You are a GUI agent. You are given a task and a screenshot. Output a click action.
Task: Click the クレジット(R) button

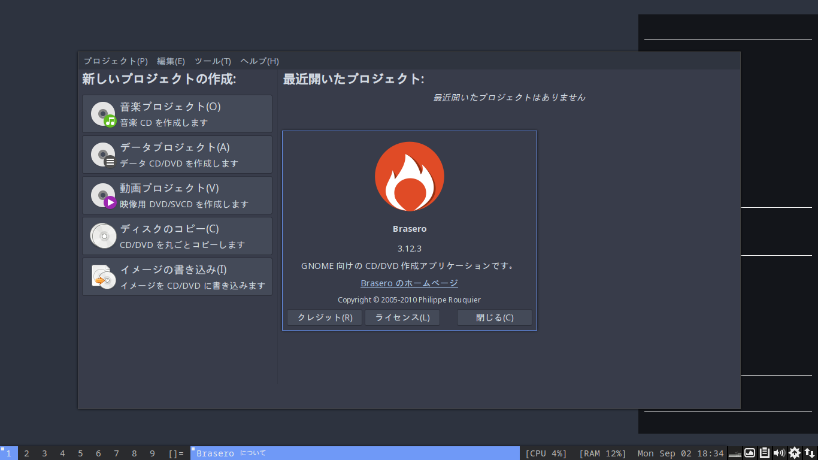point(324,317)
